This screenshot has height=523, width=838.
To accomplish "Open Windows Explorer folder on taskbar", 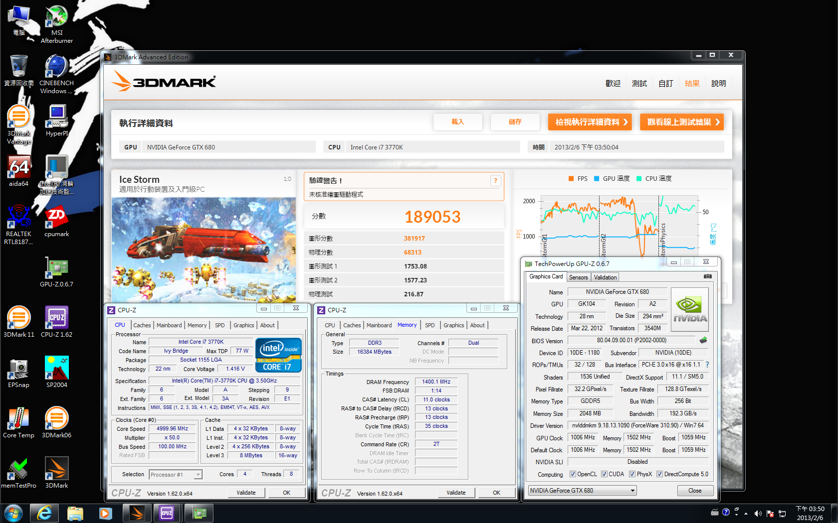I will coord(75,513).
